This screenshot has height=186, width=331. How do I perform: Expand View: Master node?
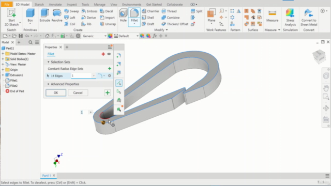coord(3,64)
